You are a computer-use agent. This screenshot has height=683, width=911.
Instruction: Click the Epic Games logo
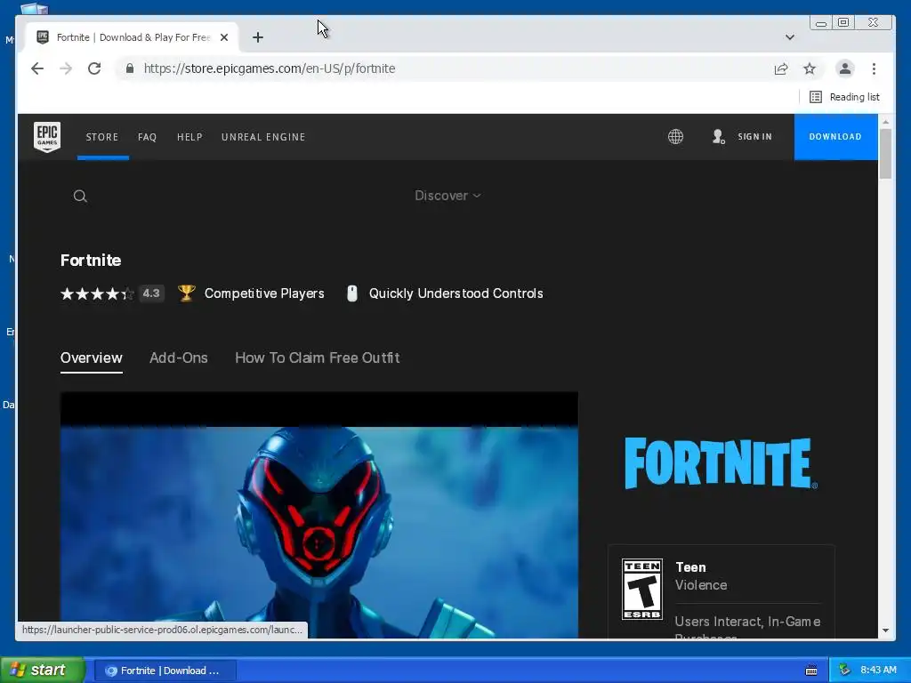(x=47, y=136)
